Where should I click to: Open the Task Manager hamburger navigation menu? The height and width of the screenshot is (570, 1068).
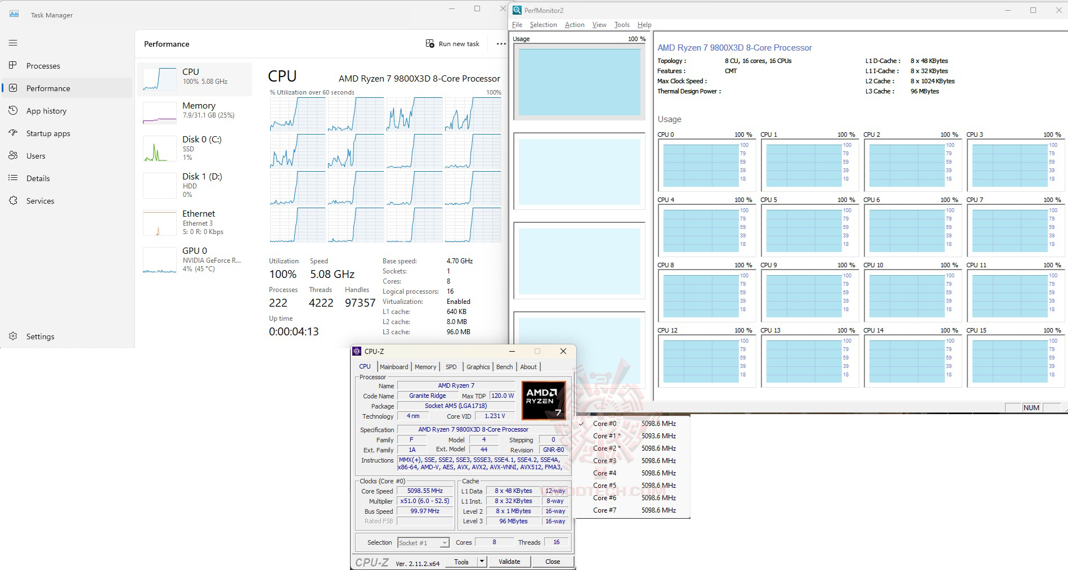coord(13,43)
